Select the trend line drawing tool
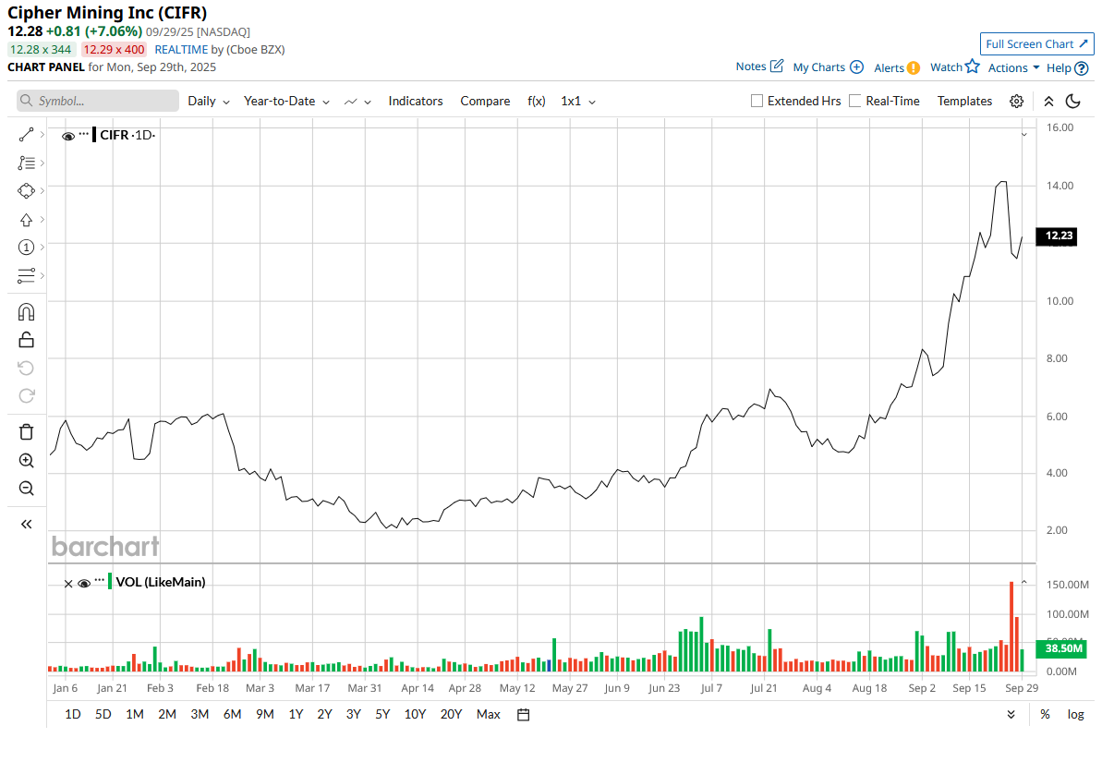The width and height of the screenshot is (1102, 762). click(26, 135)
